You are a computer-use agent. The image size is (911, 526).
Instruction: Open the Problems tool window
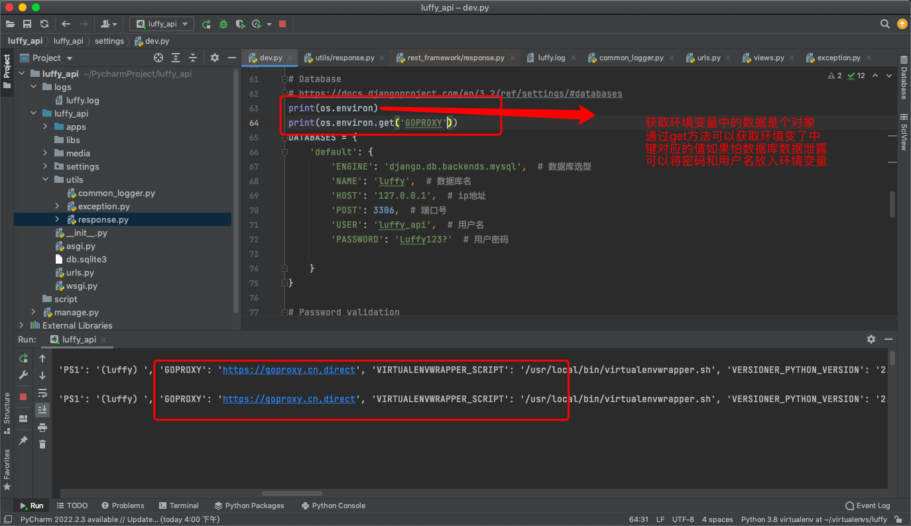[x=122, y=505]
